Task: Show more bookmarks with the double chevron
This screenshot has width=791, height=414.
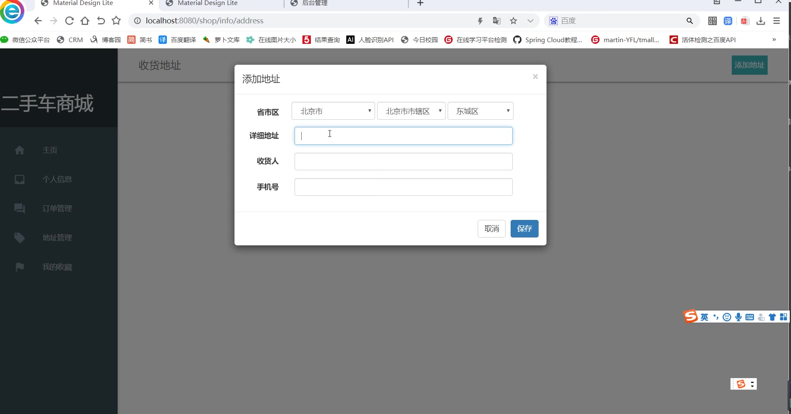Action: 774,40
